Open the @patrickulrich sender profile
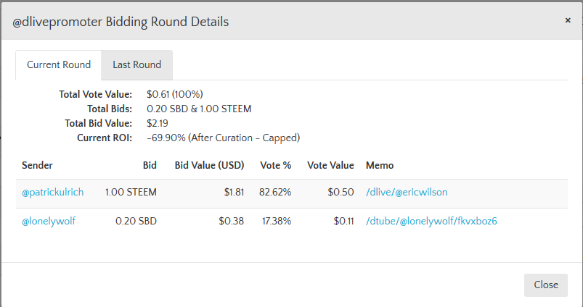The width and height of the screenshot is (583, 307). tap(53, 192)
